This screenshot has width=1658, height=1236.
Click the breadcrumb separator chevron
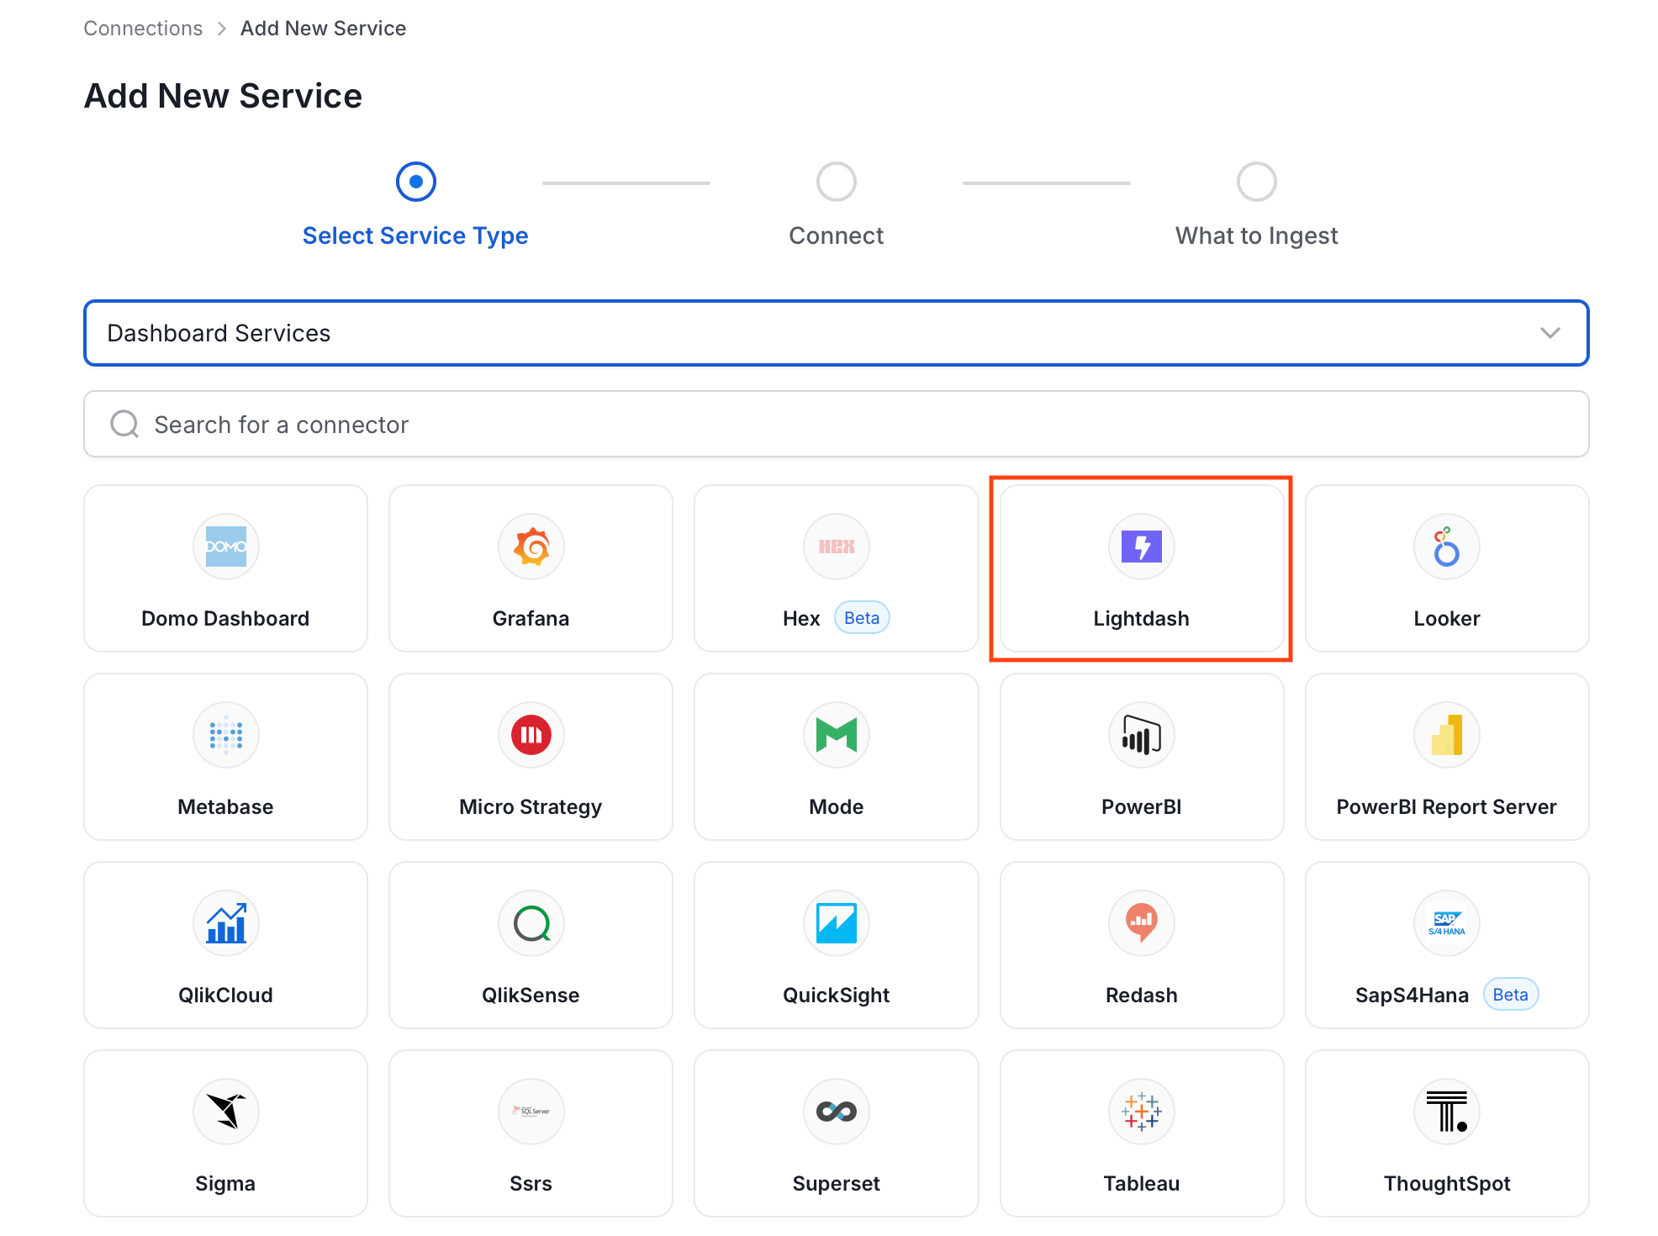click(x=222, y=29)
